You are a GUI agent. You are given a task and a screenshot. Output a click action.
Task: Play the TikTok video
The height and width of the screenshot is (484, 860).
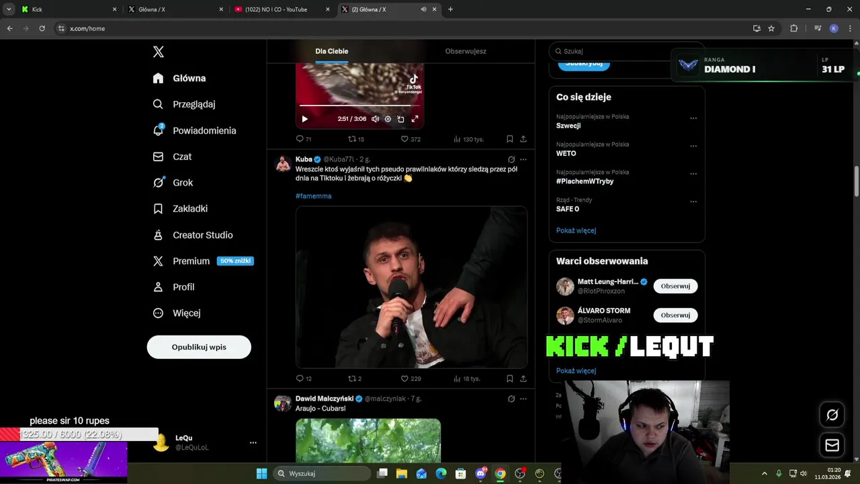click(x=304, y=119)
